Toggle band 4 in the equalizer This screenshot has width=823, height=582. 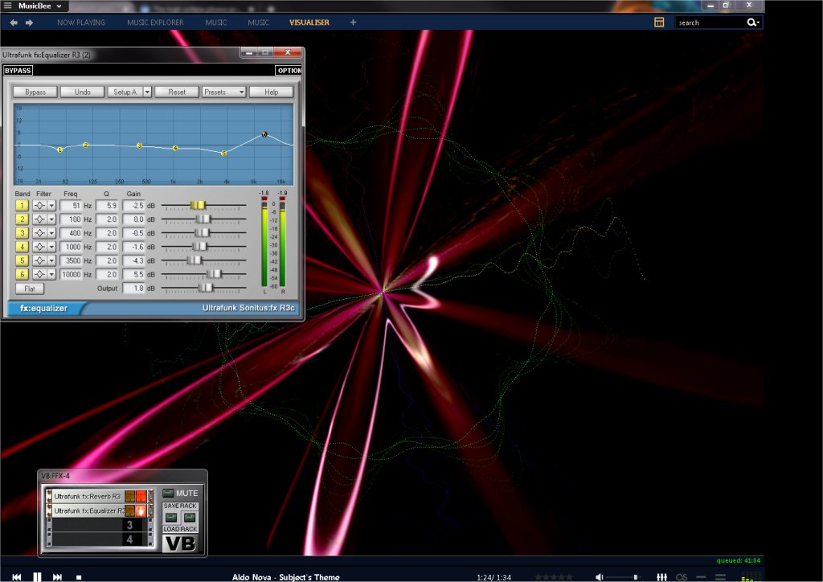[22, 247]
